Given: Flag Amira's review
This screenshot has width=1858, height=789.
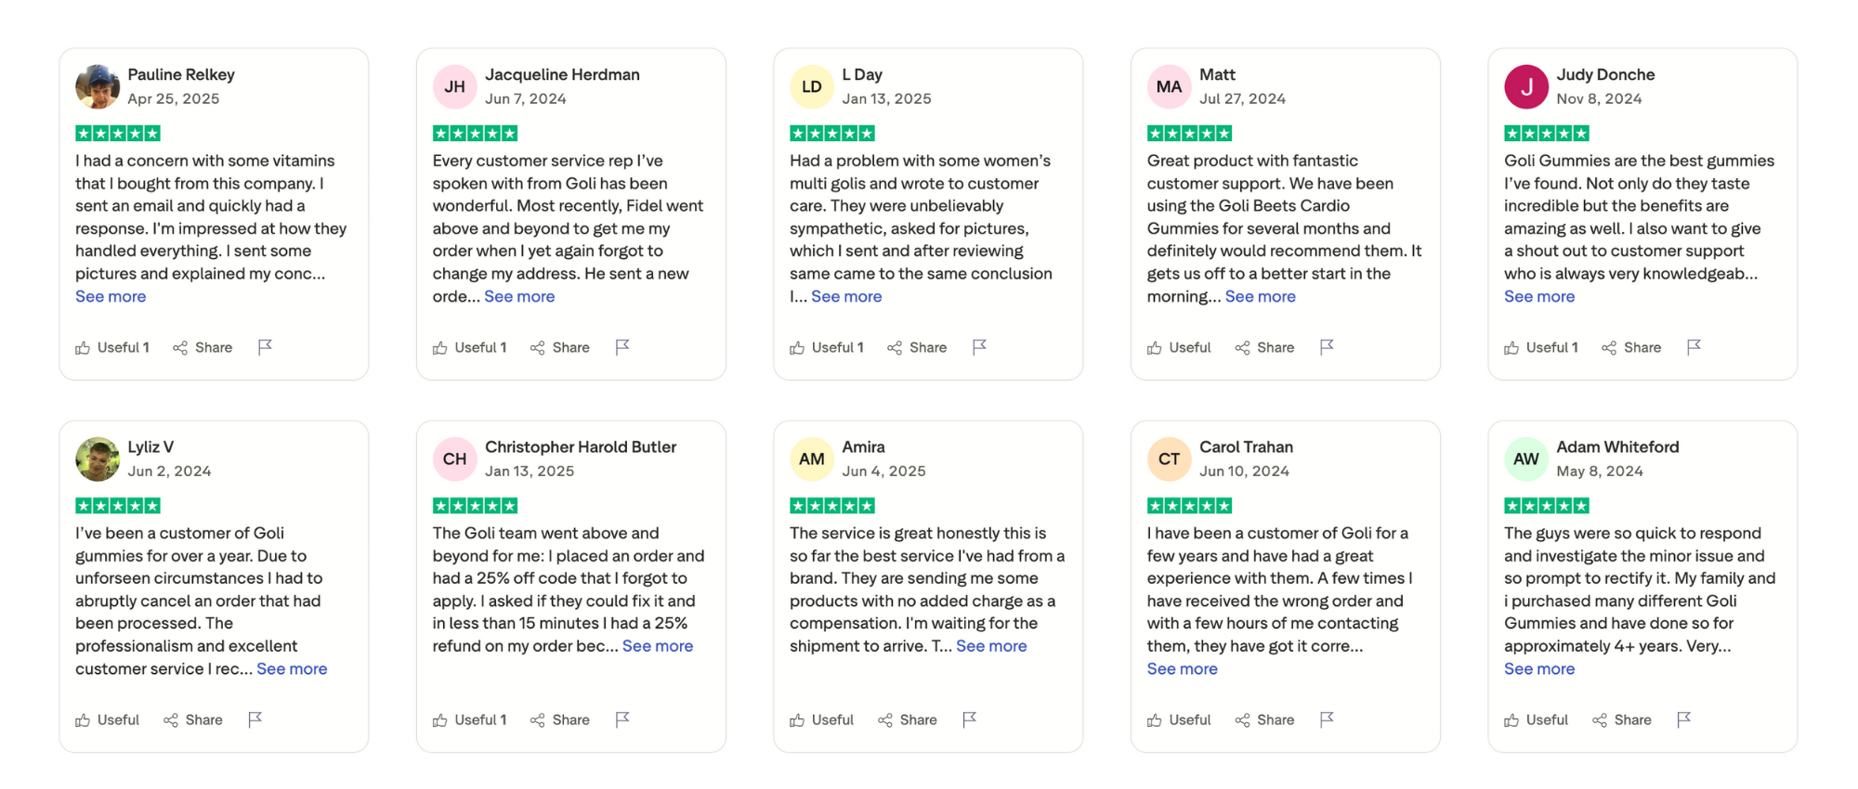Looking at the screenshot, I should coord(970,718).
